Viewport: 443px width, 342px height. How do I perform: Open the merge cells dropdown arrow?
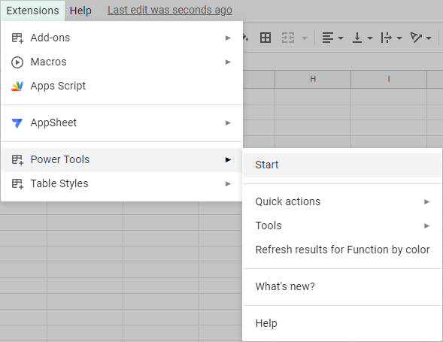click(305, 38)
